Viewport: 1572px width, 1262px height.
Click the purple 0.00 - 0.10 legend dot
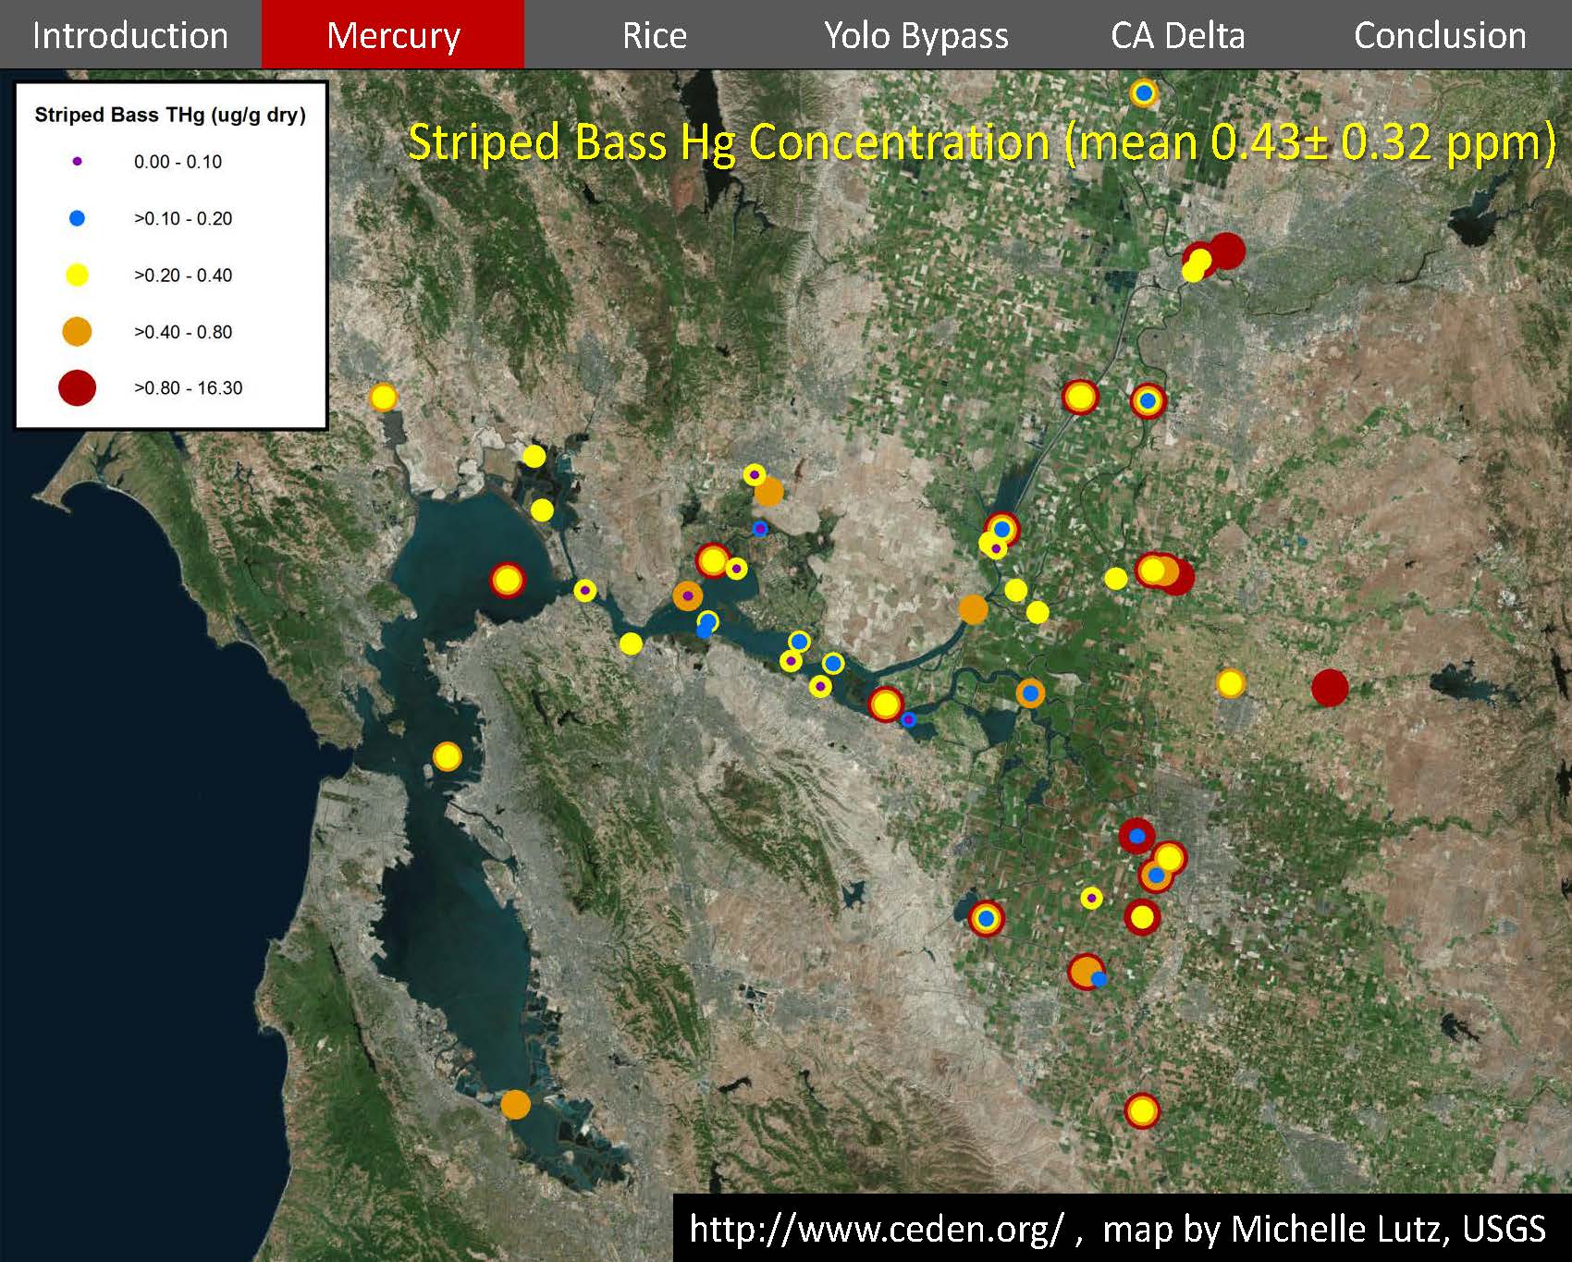click(78, 162)
